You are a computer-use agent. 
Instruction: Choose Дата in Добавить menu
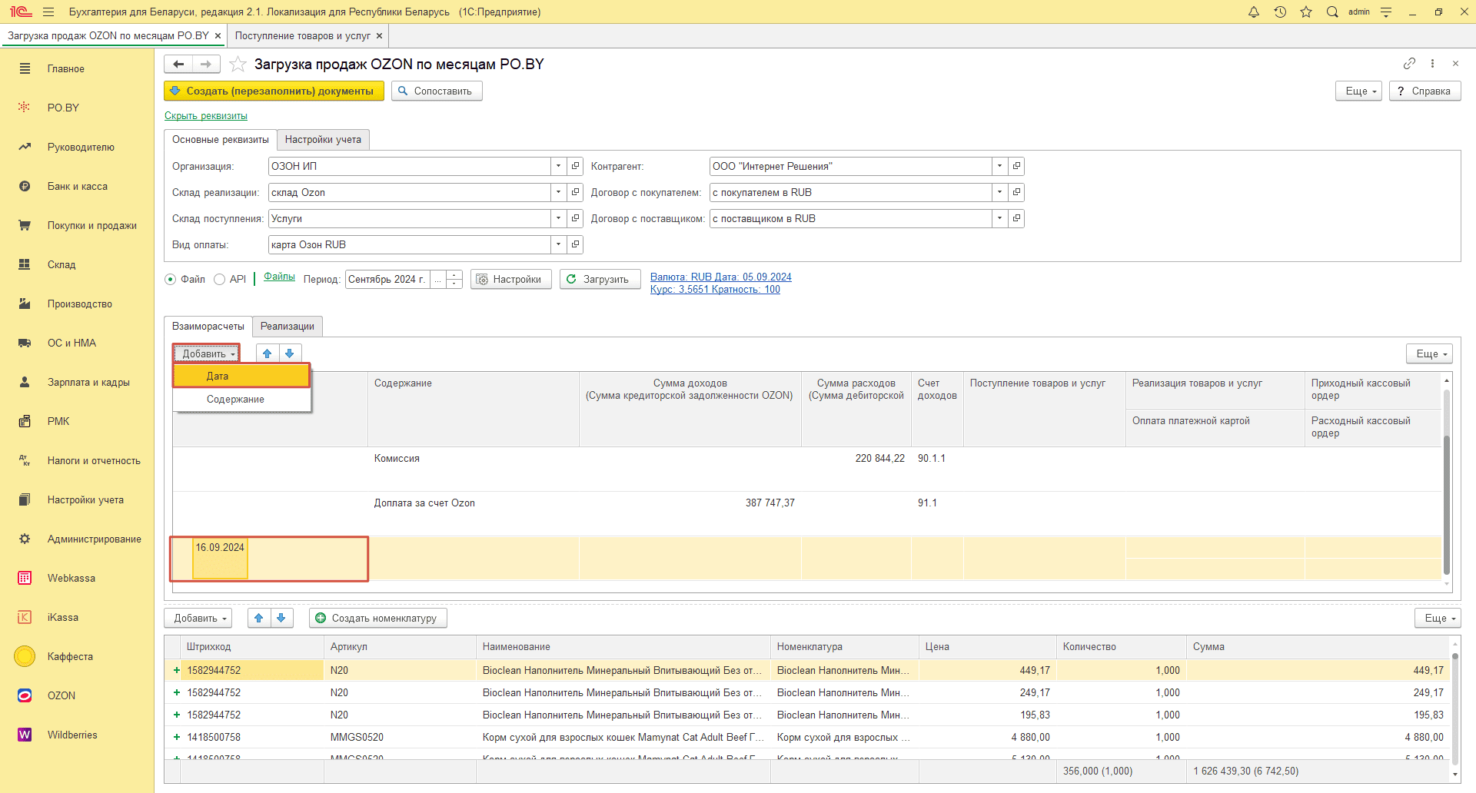241,376
